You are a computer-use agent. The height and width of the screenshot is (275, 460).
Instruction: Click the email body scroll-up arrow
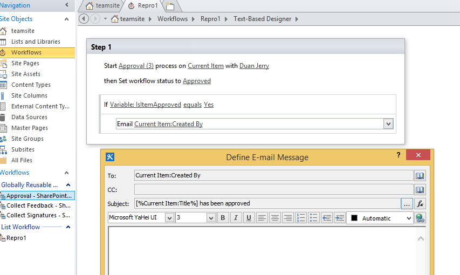tap(421, 239)
